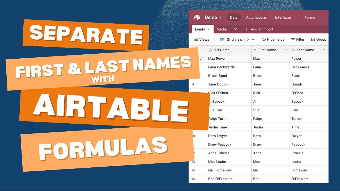Image resolution: width=340 pixels, height=191 pixels.
Task: Select the Jane Dough cell
Action: (x=229, y=84)
